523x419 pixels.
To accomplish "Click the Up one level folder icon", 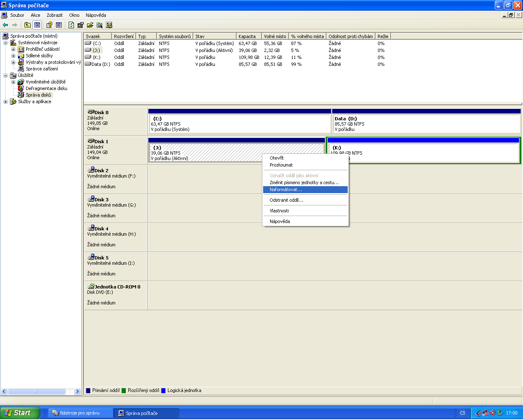I will click(27, 25).
